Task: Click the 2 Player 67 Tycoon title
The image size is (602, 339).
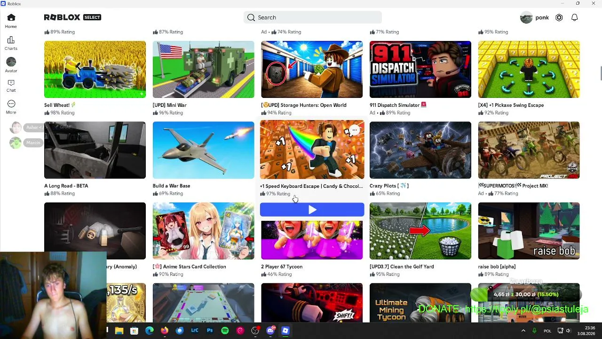Action: (282, 266)
